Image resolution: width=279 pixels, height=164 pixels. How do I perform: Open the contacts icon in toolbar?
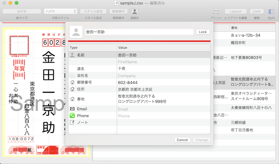tap(135, 12)
